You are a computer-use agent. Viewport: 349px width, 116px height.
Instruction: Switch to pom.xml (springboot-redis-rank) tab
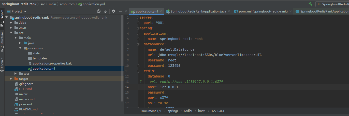pos(263,11)
